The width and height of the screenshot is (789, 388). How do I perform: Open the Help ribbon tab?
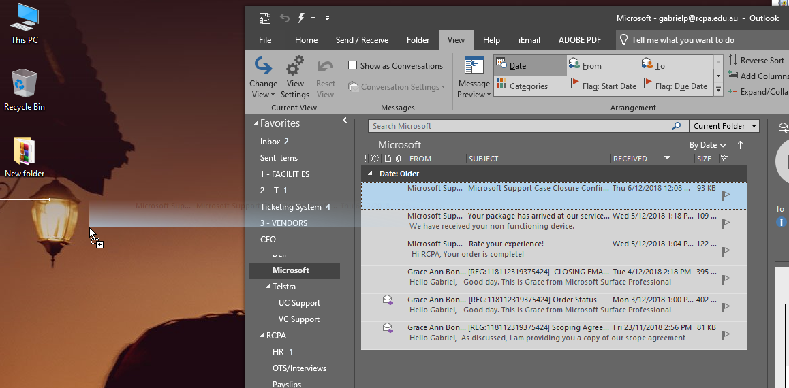click(x=491, y=40)
